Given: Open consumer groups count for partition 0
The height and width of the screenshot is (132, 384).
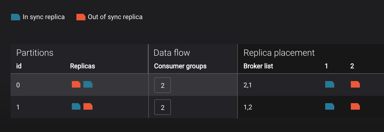Looking at the screenshot, I should pyautogui.click(x=163, y=85).
